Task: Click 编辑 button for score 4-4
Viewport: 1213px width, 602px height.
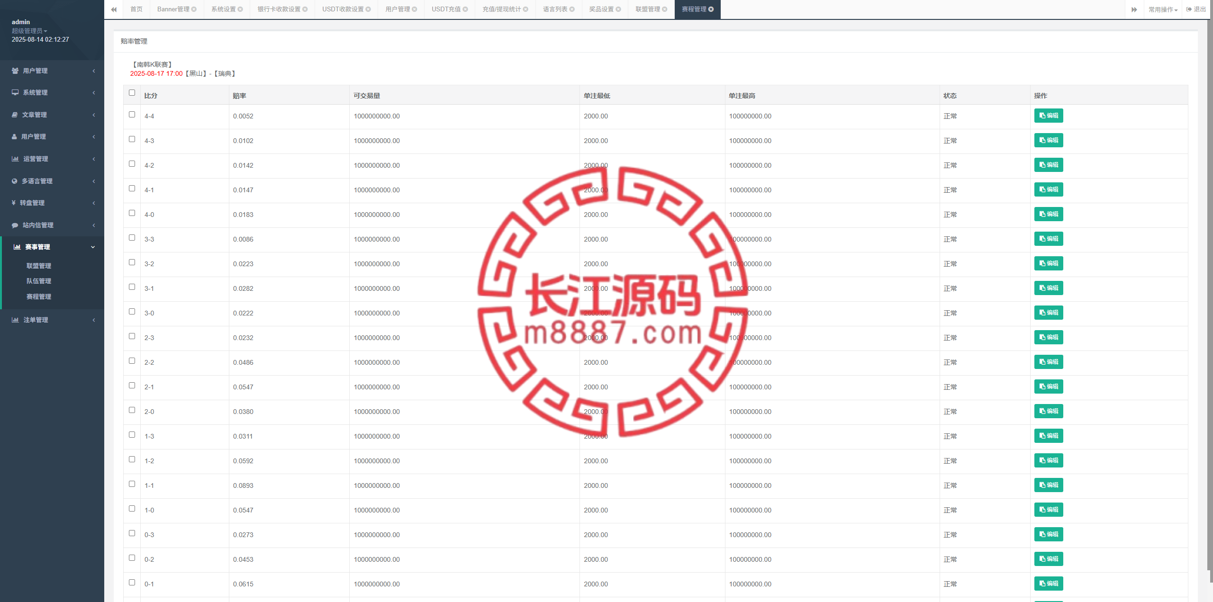Action: pos(1049,116)
